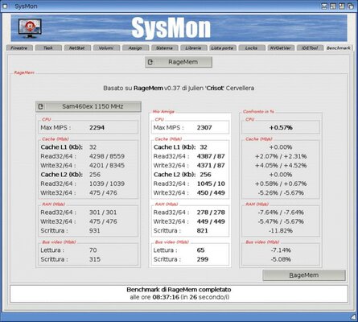Click the Sam460ex Max MIPS value 2294
The height and width of the screenshot is (322, 358).
click(97, 127)
